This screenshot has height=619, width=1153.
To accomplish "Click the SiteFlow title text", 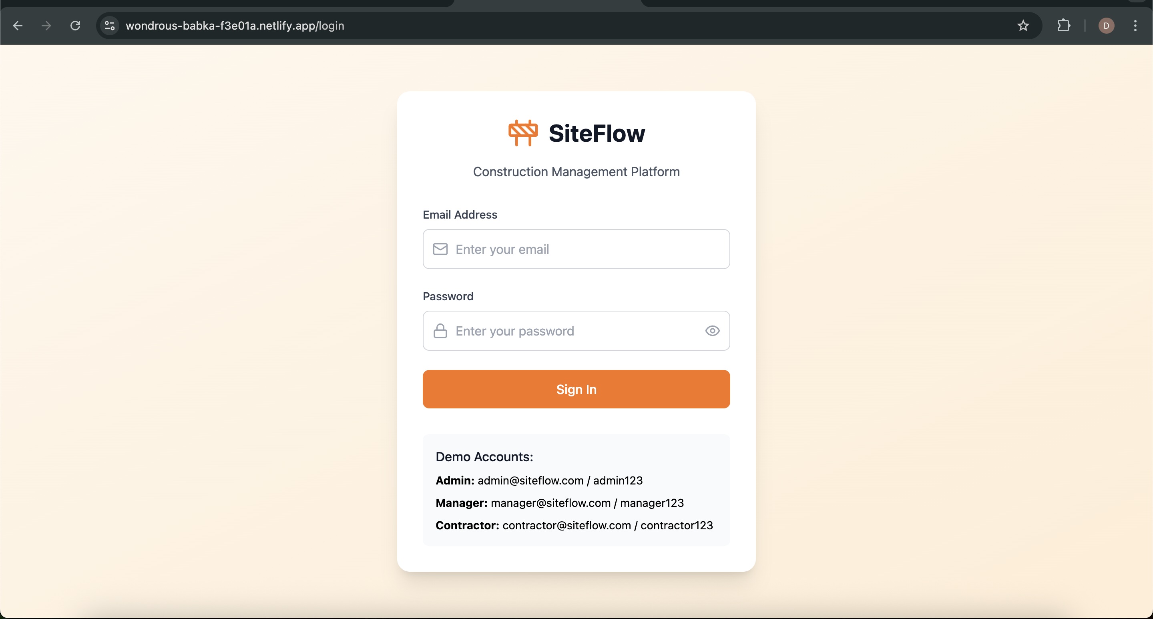I will [x=597, y=133].
